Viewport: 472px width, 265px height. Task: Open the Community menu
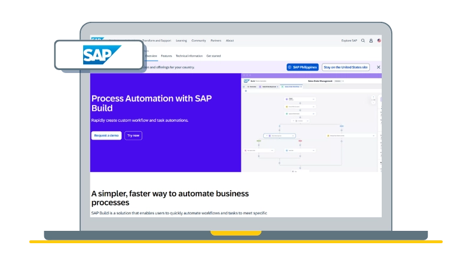(199, 41)
